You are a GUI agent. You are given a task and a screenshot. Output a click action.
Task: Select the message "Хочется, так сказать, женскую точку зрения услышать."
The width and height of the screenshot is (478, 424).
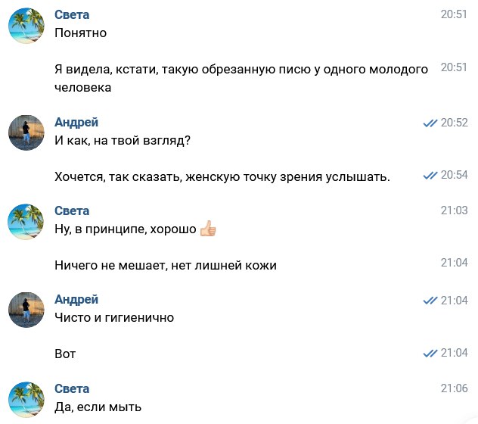(222, 176)
